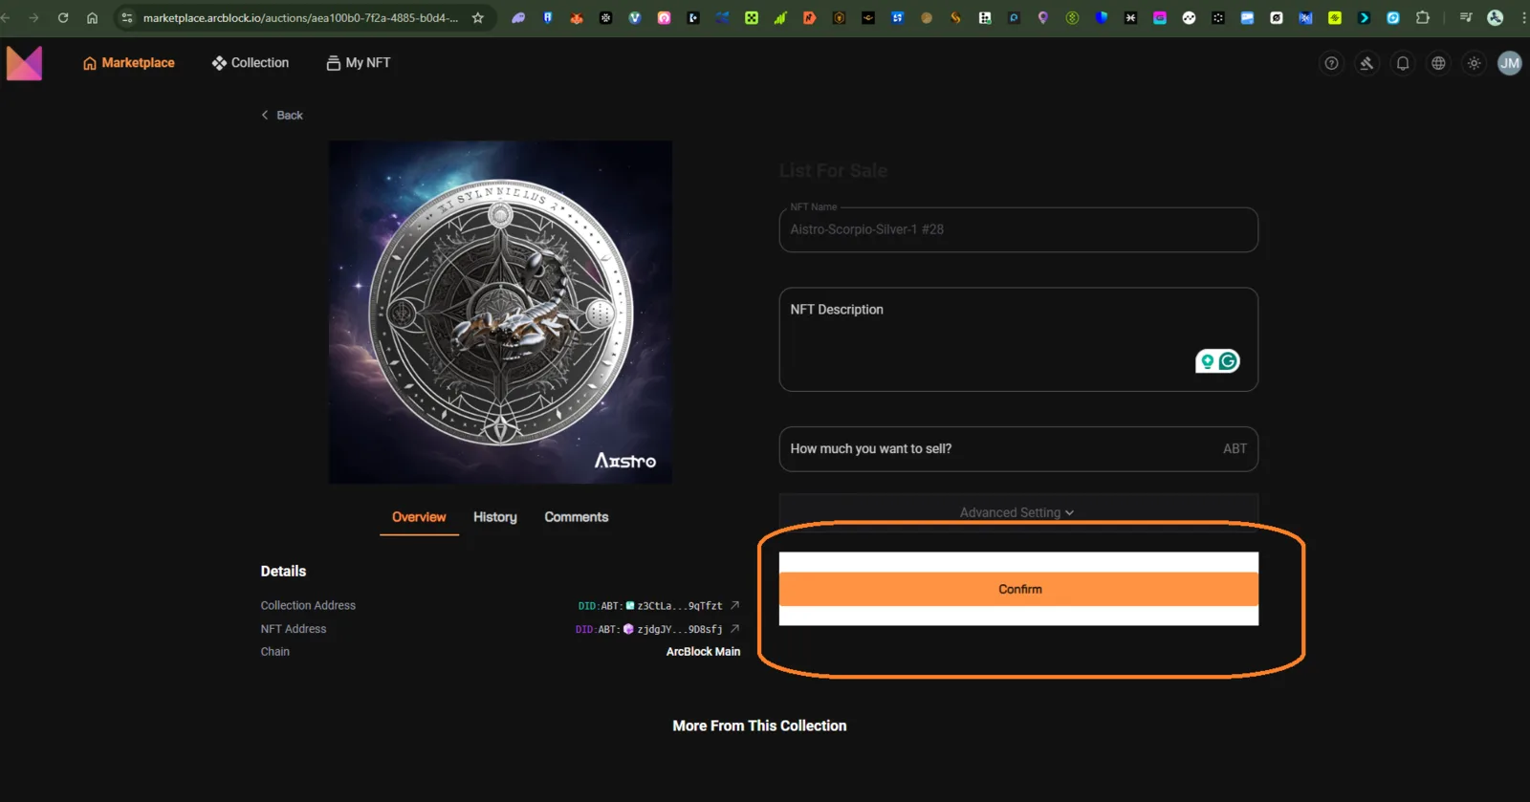
Task: Open the help question-mark icon
Action: point(1331,63)
